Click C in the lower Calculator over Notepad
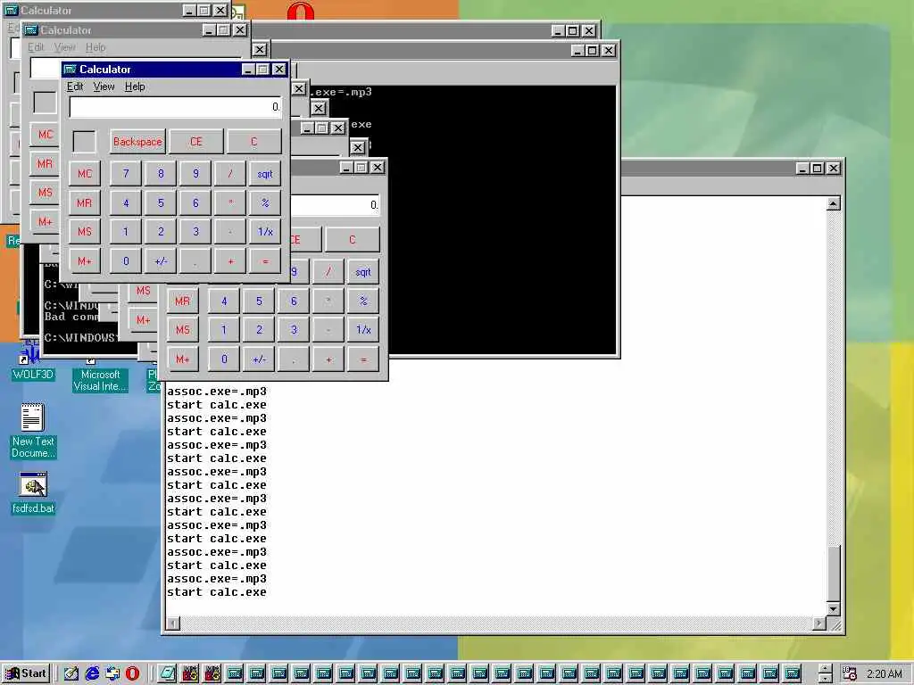914x685 pixels. tap(352, 239)
